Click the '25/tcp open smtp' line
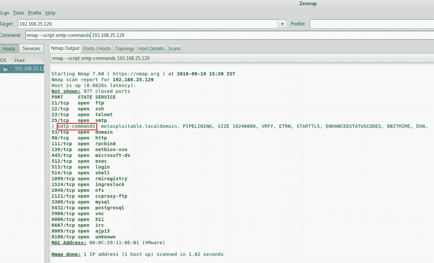Screen dimensions: 434x263 (79, 120)
